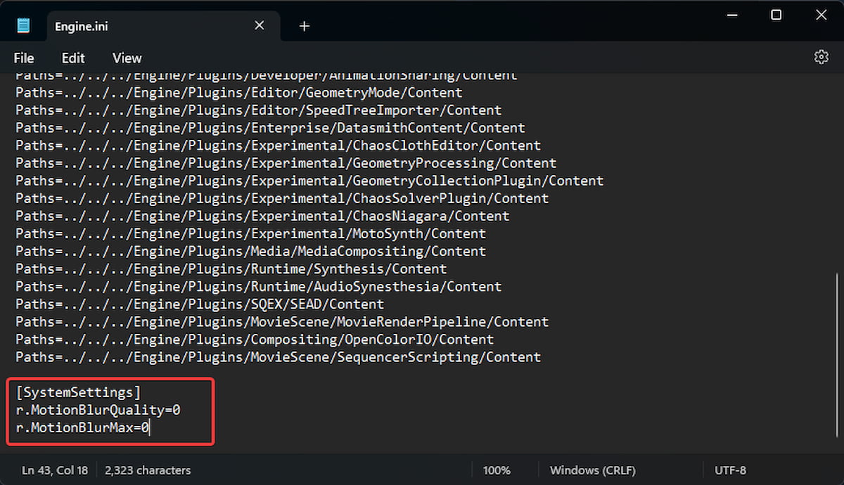
Task: Click the 100% zoom level in the status bar
Action: tap(497, 470)
